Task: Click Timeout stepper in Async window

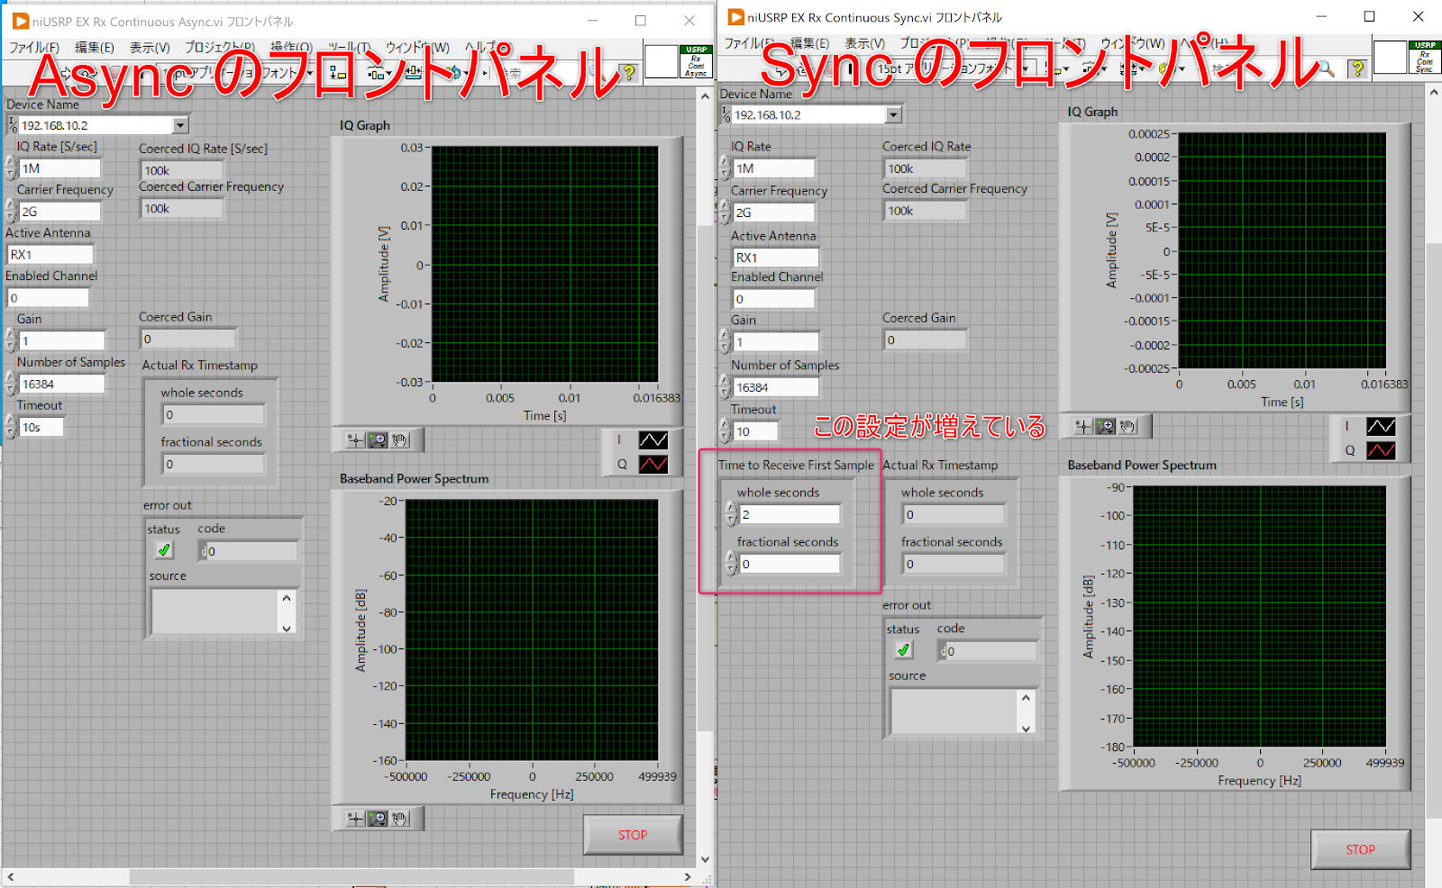Action: pos(11,427)
